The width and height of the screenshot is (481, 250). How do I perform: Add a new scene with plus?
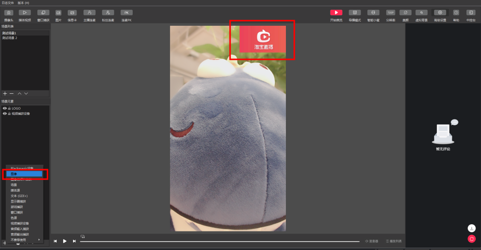coord(5,93)
